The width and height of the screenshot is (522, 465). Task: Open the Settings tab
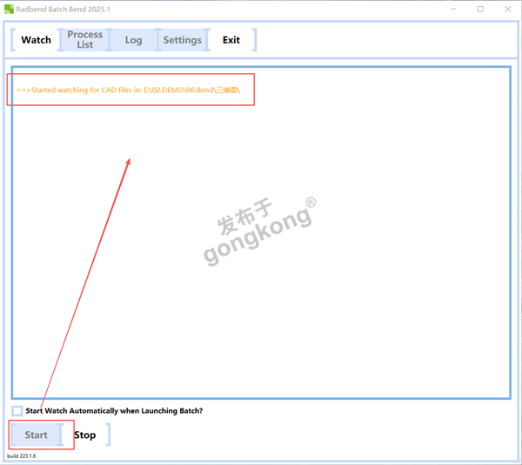click(x=183, y=40)
